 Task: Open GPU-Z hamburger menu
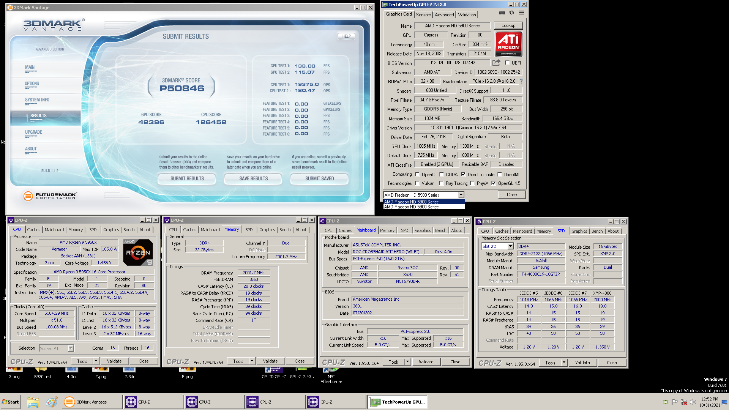pyautogui.click(x=522, y=13)
